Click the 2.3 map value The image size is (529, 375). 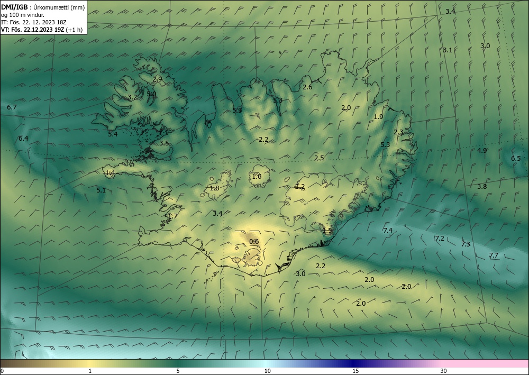click(x=398, y=132)
